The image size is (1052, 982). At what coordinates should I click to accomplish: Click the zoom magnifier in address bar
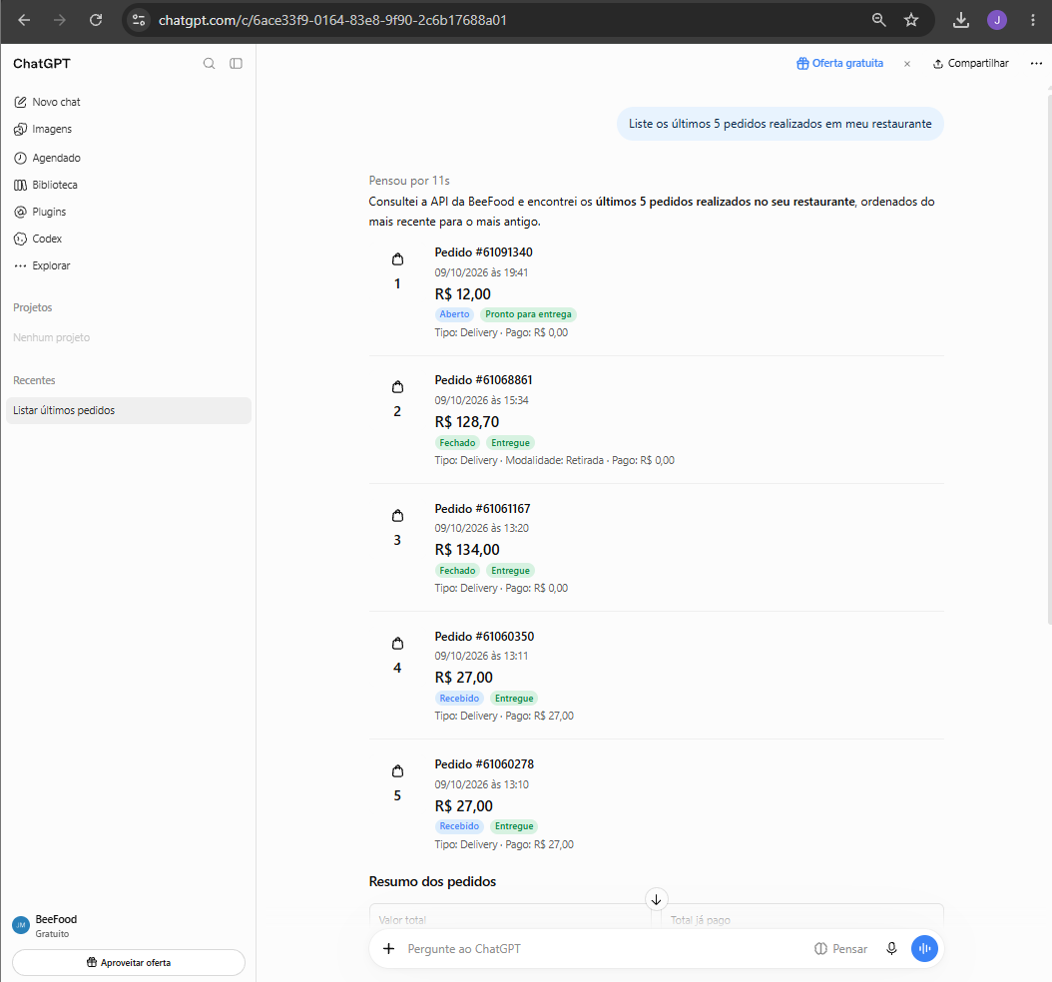(x=879, y=20)
